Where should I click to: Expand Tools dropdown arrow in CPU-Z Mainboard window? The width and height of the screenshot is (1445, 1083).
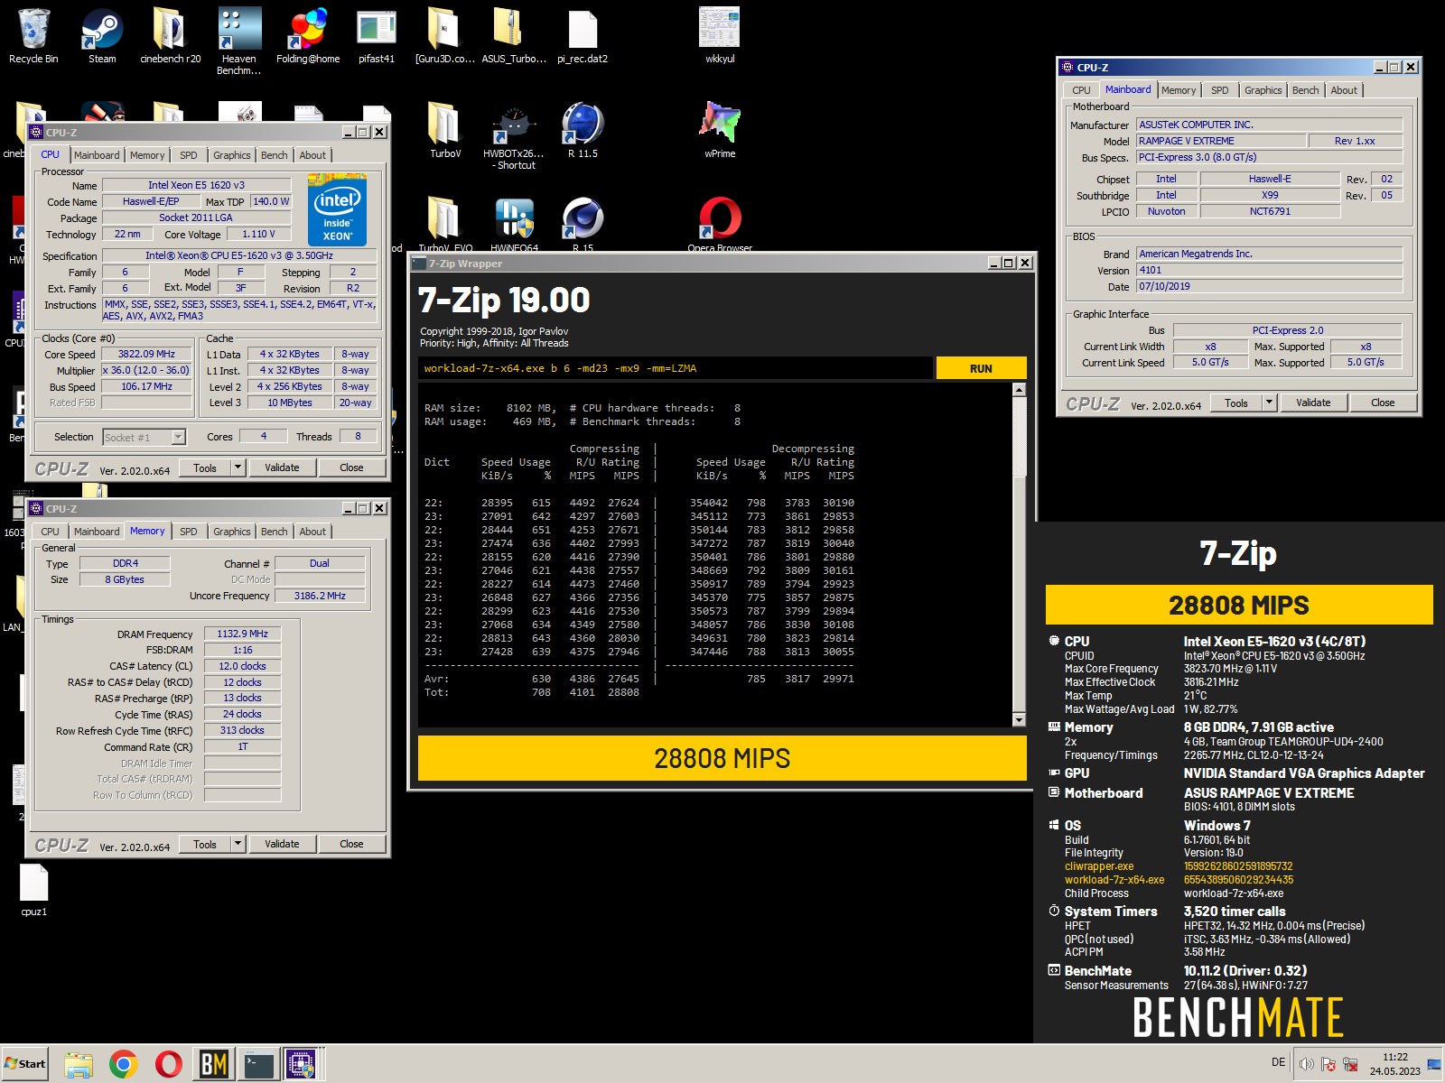click(1269, 403)
